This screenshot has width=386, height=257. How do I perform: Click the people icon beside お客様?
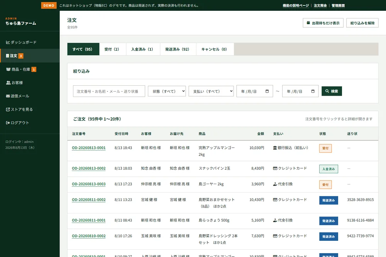(x=8, y=83)
